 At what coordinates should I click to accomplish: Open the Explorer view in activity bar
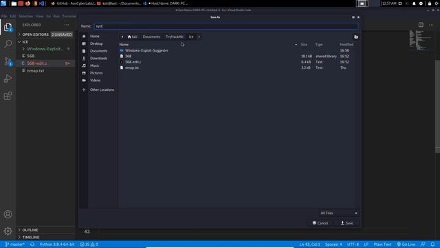[8, 27]
